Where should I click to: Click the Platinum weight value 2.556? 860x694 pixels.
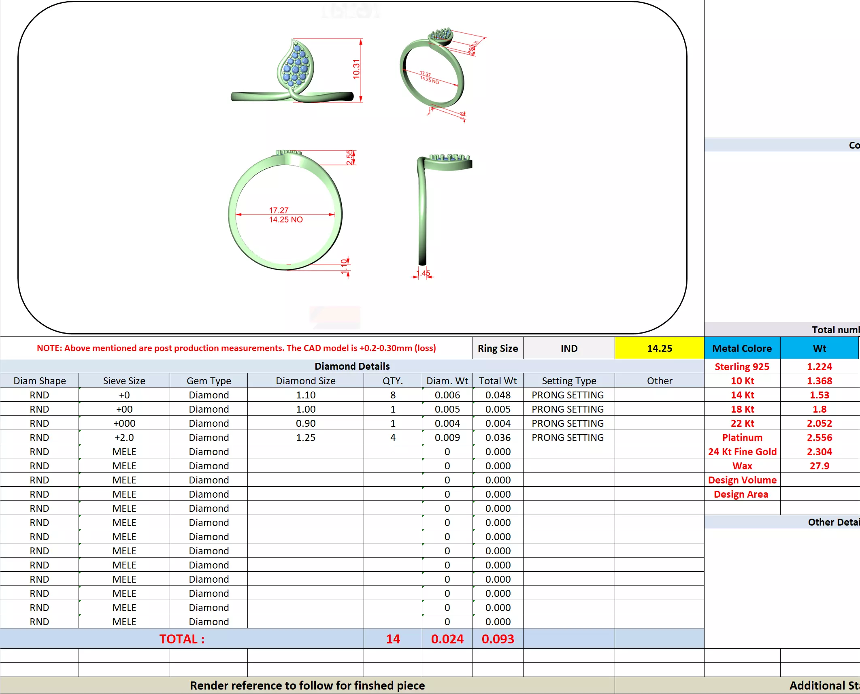[819, 437]
